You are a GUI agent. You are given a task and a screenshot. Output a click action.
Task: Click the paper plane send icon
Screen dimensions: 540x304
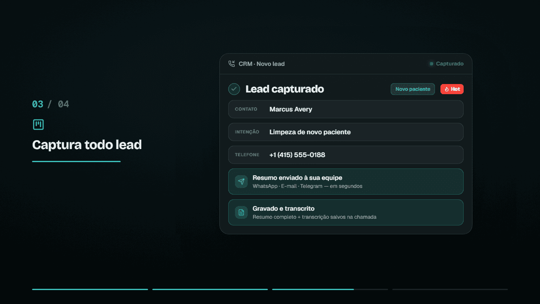(241, 182)
